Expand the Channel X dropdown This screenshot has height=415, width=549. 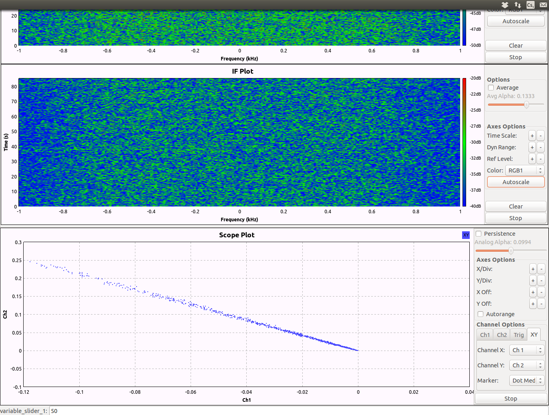click(x=527, y=350)
